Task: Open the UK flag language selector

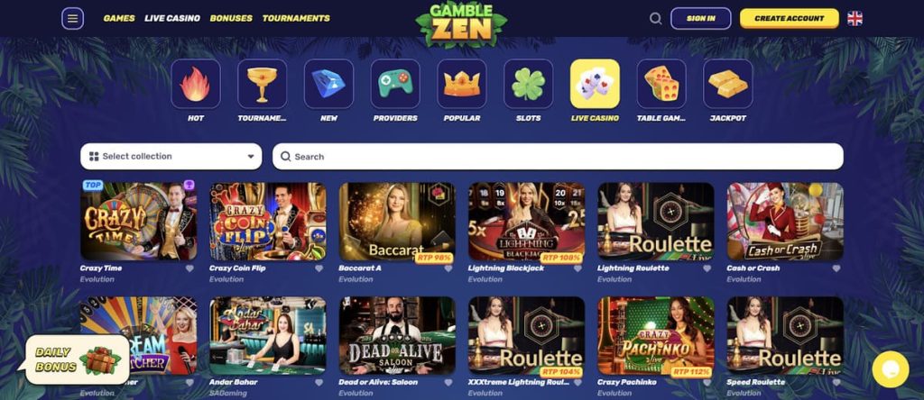Action: pyautogui.click(x=855, y=18)
